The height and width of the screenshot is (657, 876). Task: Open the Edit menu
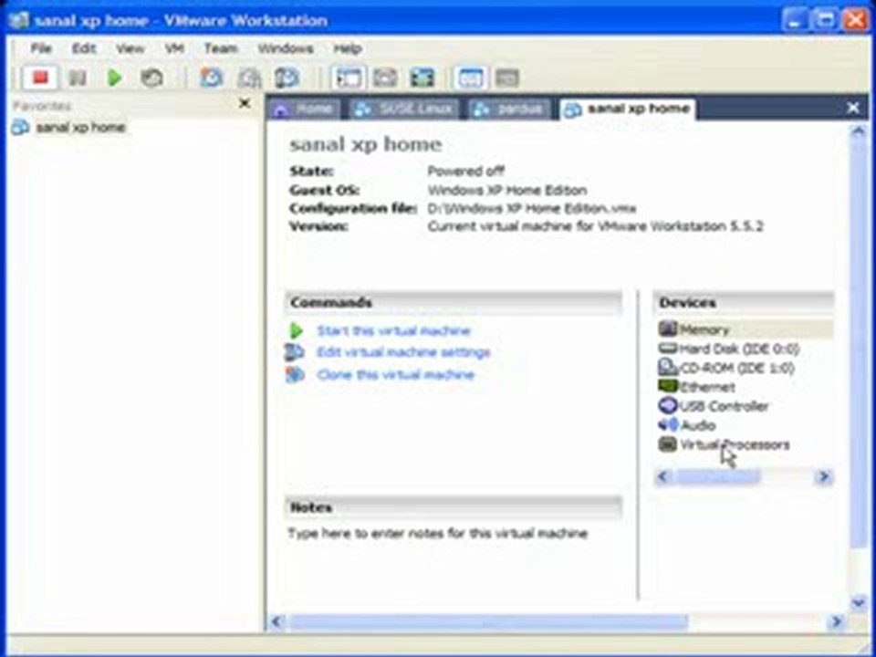tap(84, 48)
